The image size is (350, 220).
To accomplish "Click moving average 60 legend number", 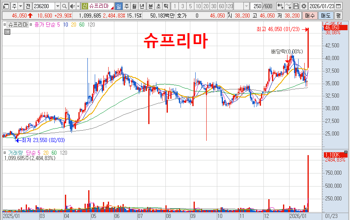I will point(82,25).
